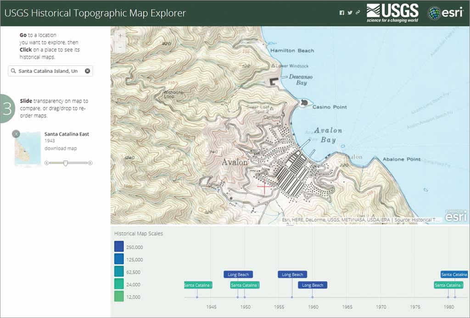Remove the Santa Catalina East map
Viewport: 470px width, 318px height.
16,134
